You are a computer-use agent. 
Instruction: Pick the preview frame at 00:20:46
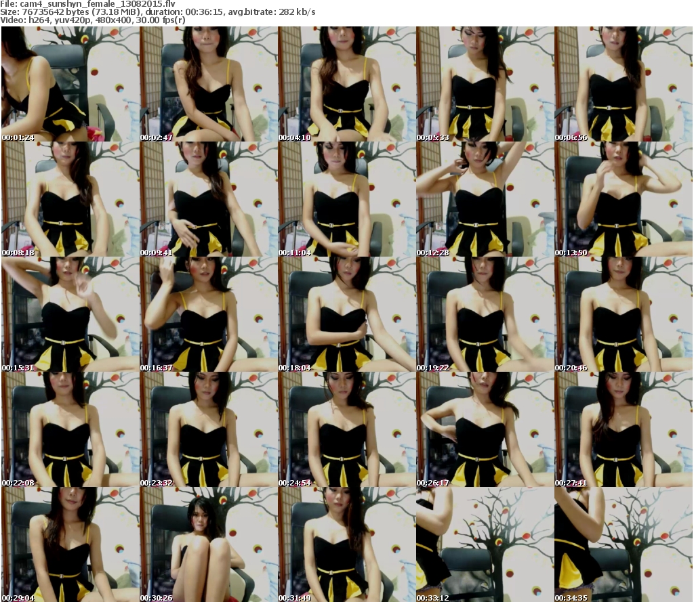(x=624, y=314)
